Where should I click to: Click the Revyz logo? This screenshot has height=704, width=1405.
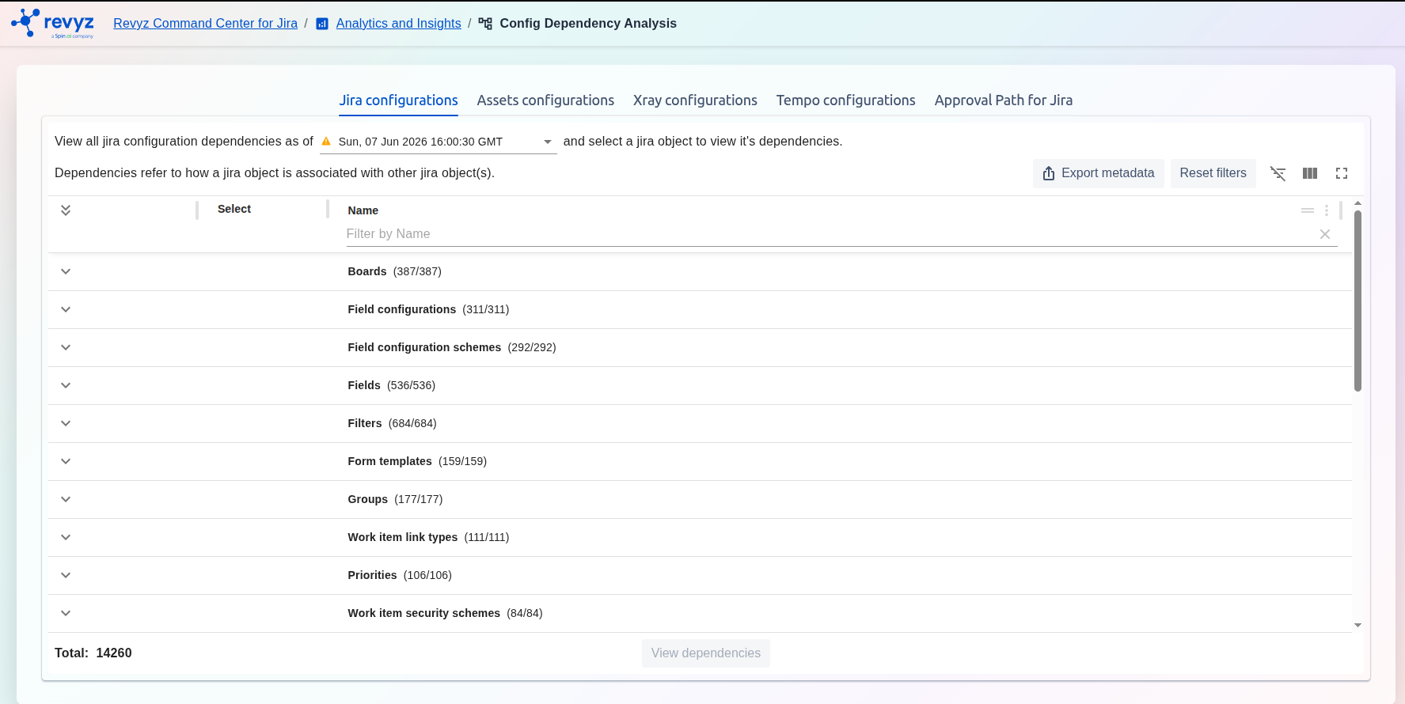(x=52, y=24)
